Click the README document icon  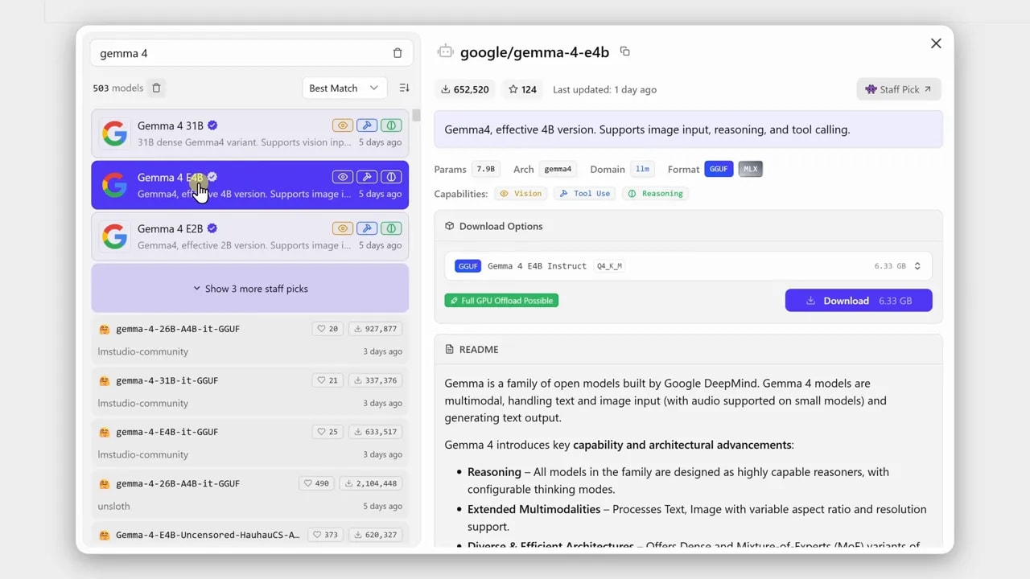(x=449, y=349)
